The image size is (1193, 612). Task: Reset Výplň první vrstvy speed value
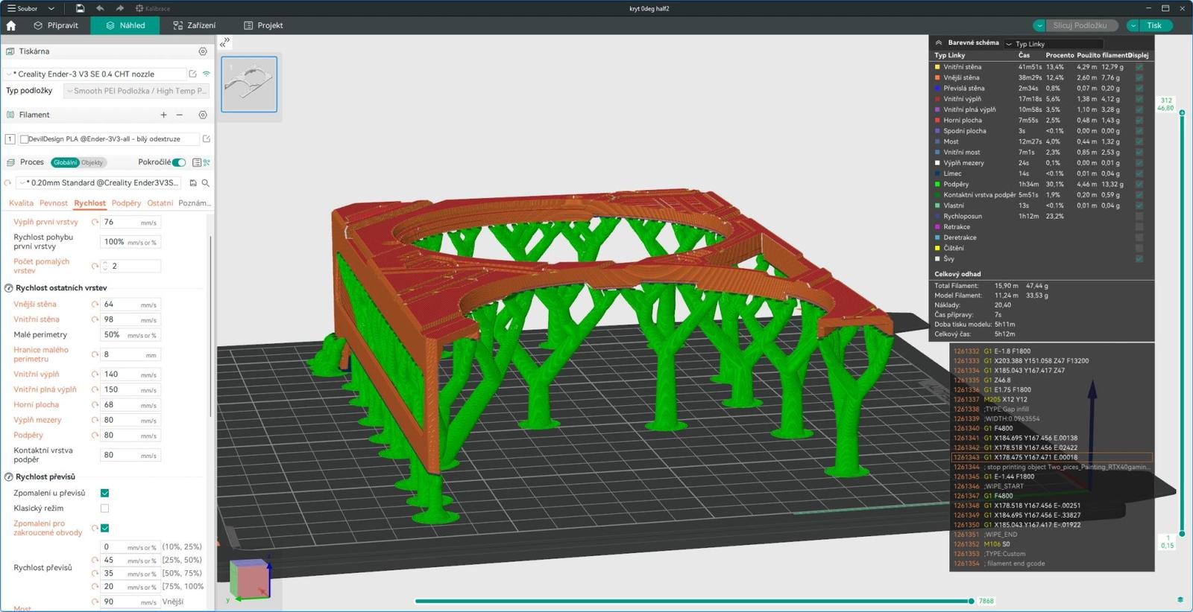tap(95, 222)
